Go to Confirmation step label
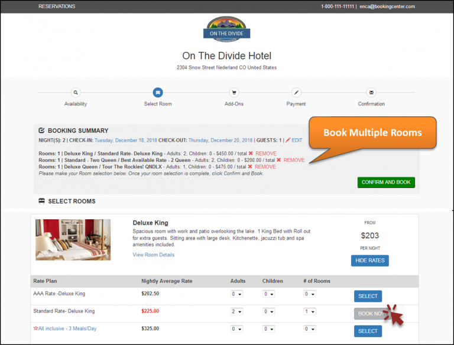 tap(371, 104)
